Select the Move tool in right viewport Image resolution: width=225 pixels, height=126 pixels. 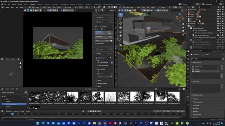coord(121,23)
